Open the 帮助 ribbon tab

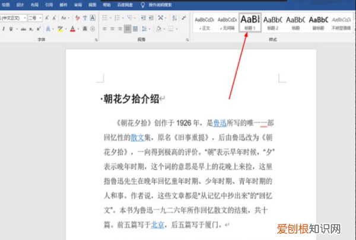[x=107, y=5]
